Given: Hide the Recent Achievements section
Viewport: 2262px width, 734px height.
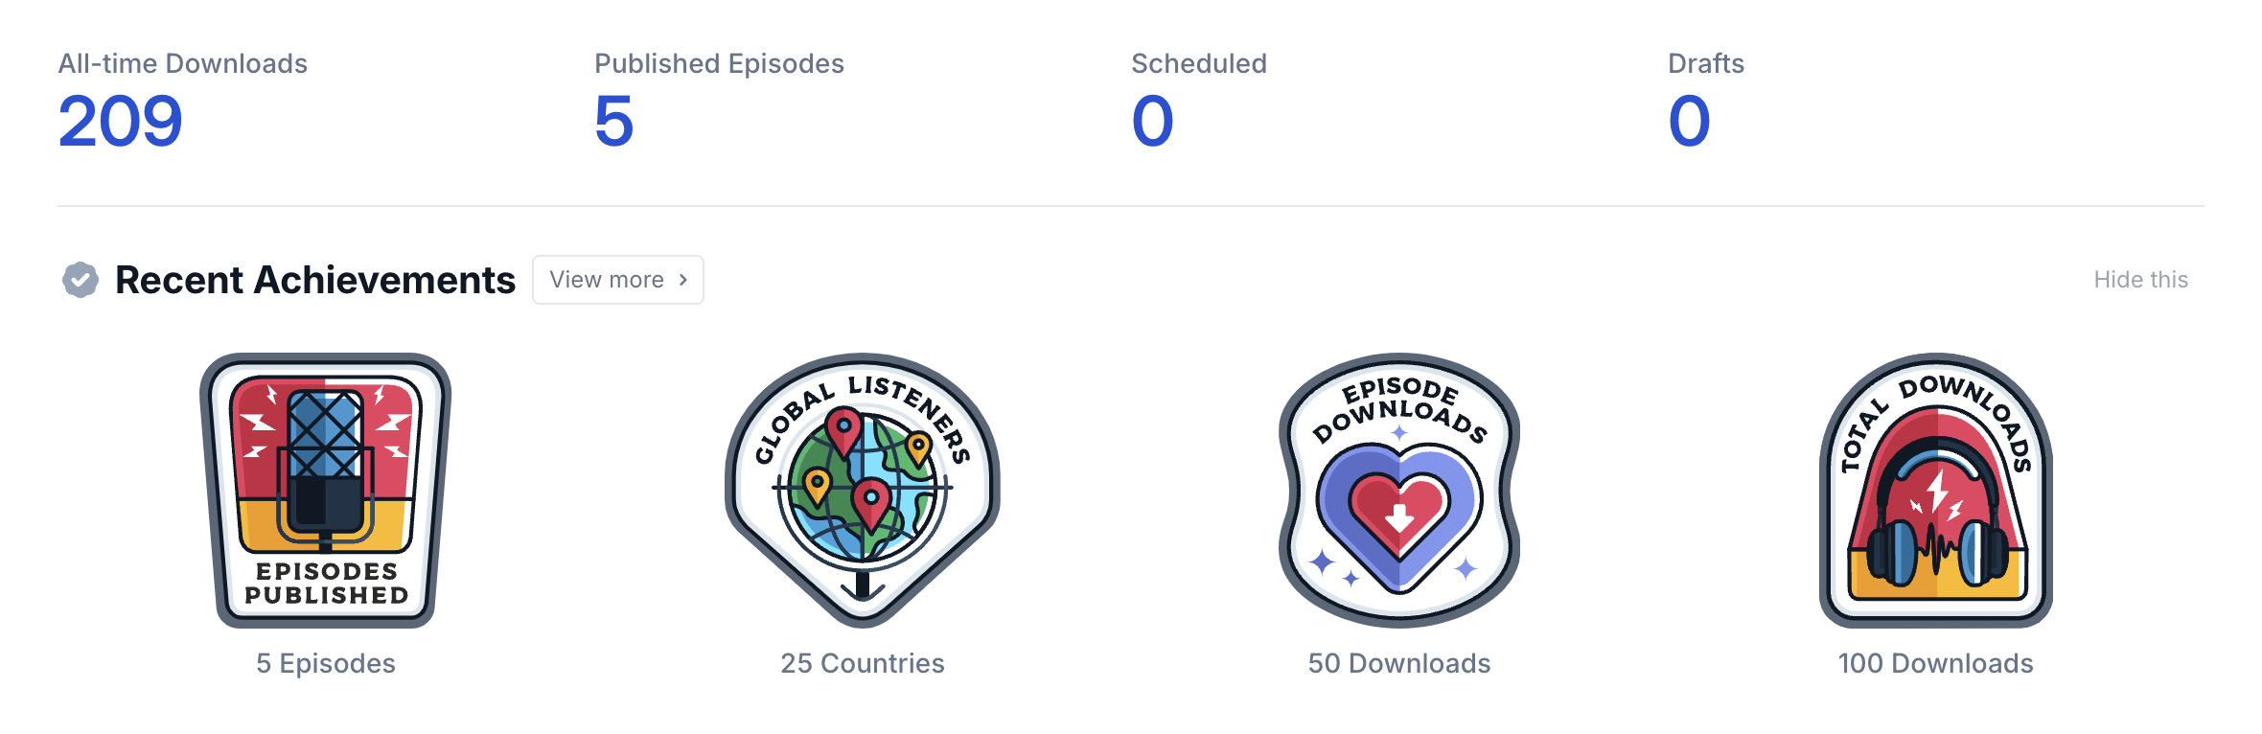Looking at the screenshot, I should pos(2141,280).
